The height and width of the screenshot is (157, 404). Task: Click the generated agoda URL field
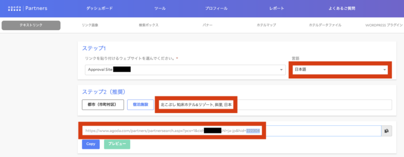pyautogui.click(x=232, y=131)
